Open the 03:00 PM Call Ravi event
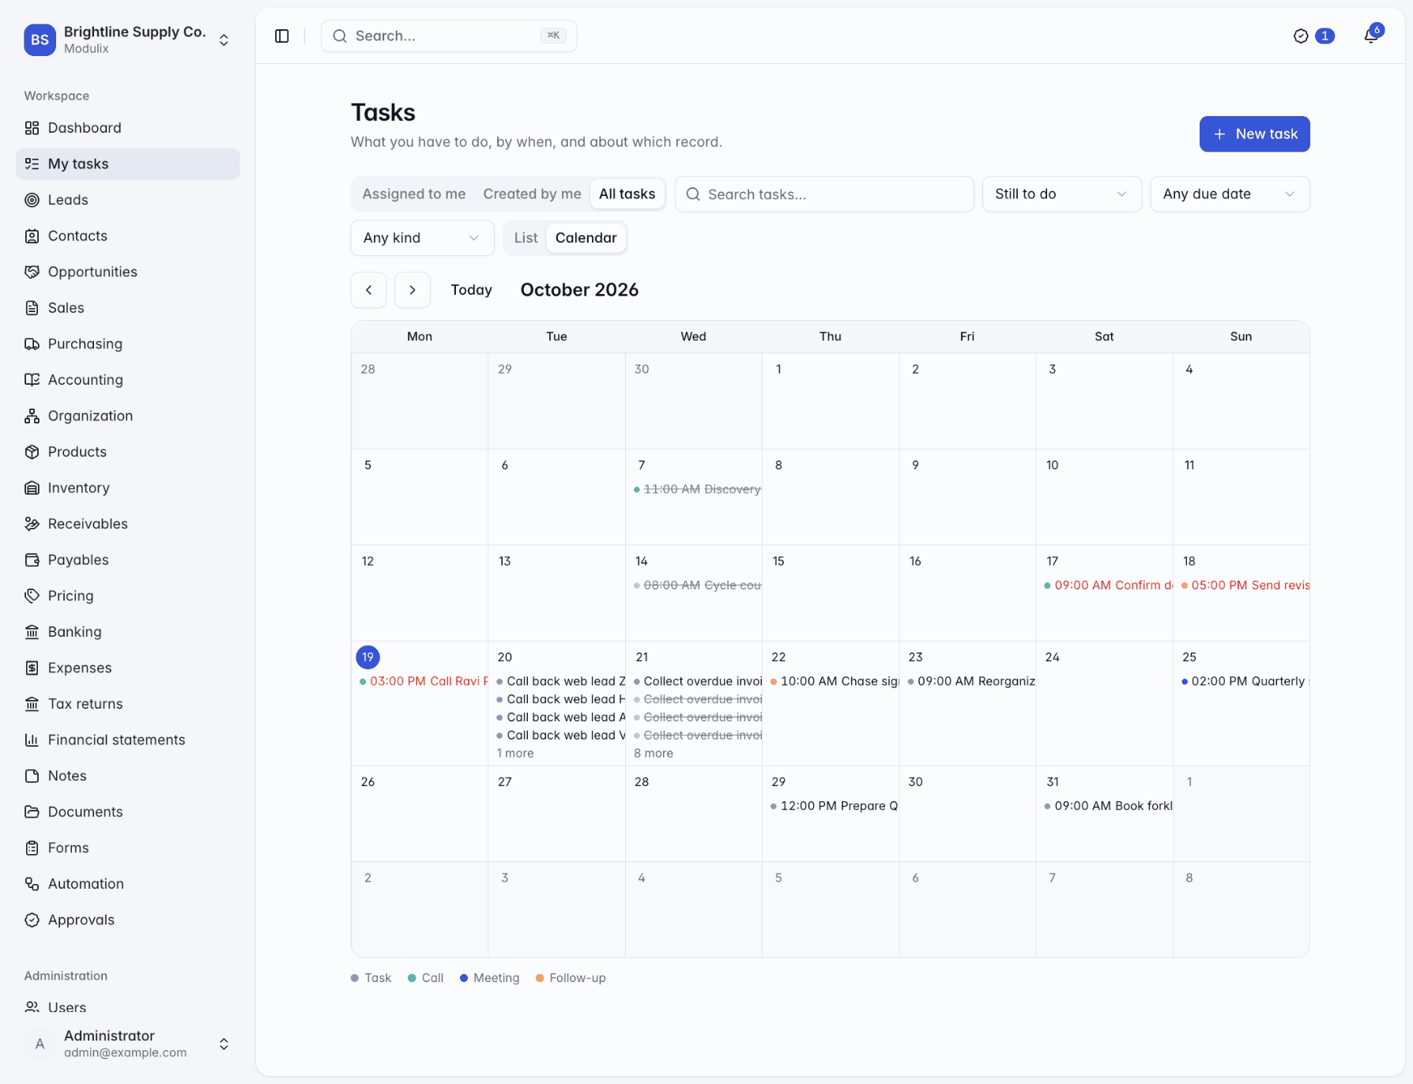The width and height of the screenshot is (1413, 1084). point(423,682)
